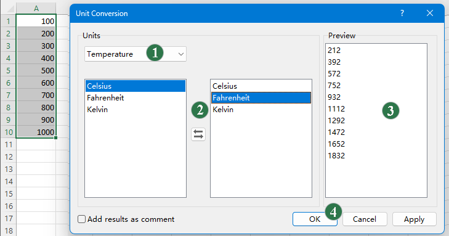Select the spreadsheet cell containing 1000

[36, 132]
